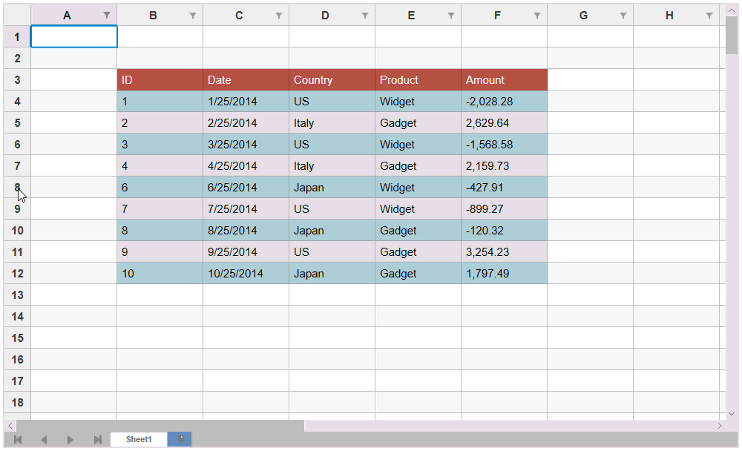
Task: Add a new sheet with the blue icon
Action: click(180, 439)
